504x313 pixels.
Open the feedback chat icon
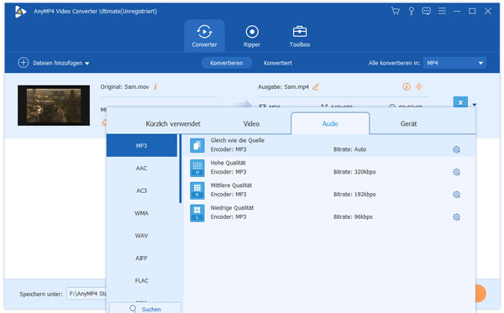[426, 11]
